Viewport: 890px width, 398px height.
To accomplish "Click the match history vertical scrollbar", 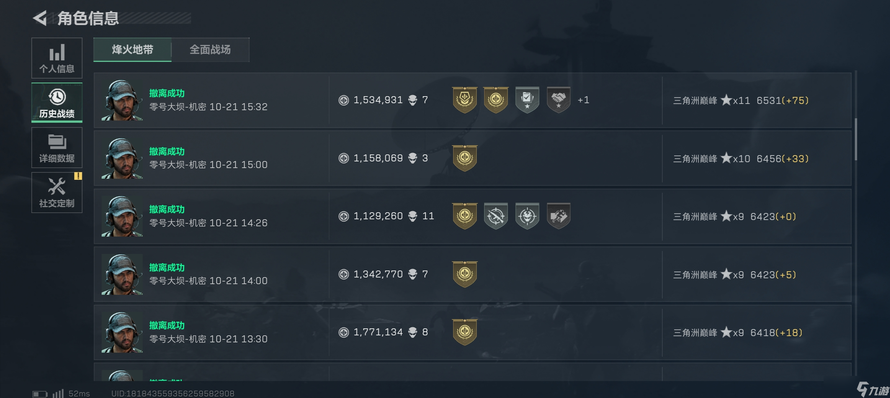I will [855, 139].
